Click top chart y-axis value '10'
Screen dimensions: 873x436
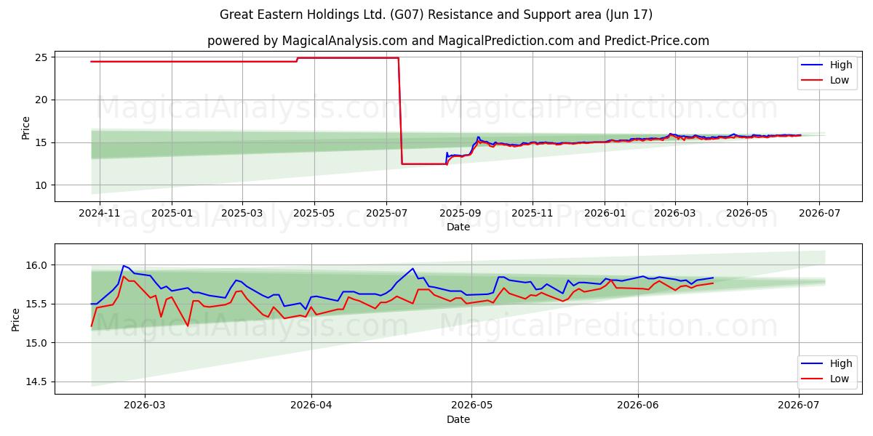tap(41, 185)
